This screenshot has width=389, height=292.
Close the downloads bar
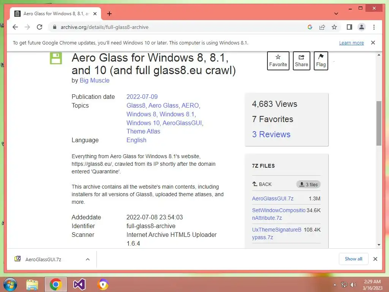pos(375,259)
